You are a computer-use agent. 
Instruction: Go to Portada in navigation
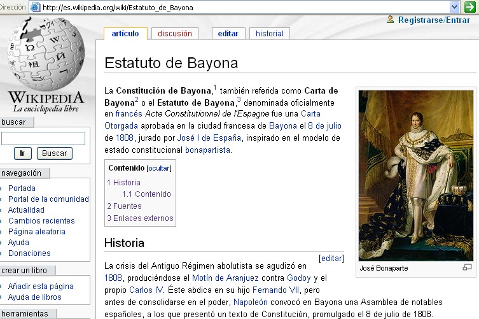(x=22, y=188)
